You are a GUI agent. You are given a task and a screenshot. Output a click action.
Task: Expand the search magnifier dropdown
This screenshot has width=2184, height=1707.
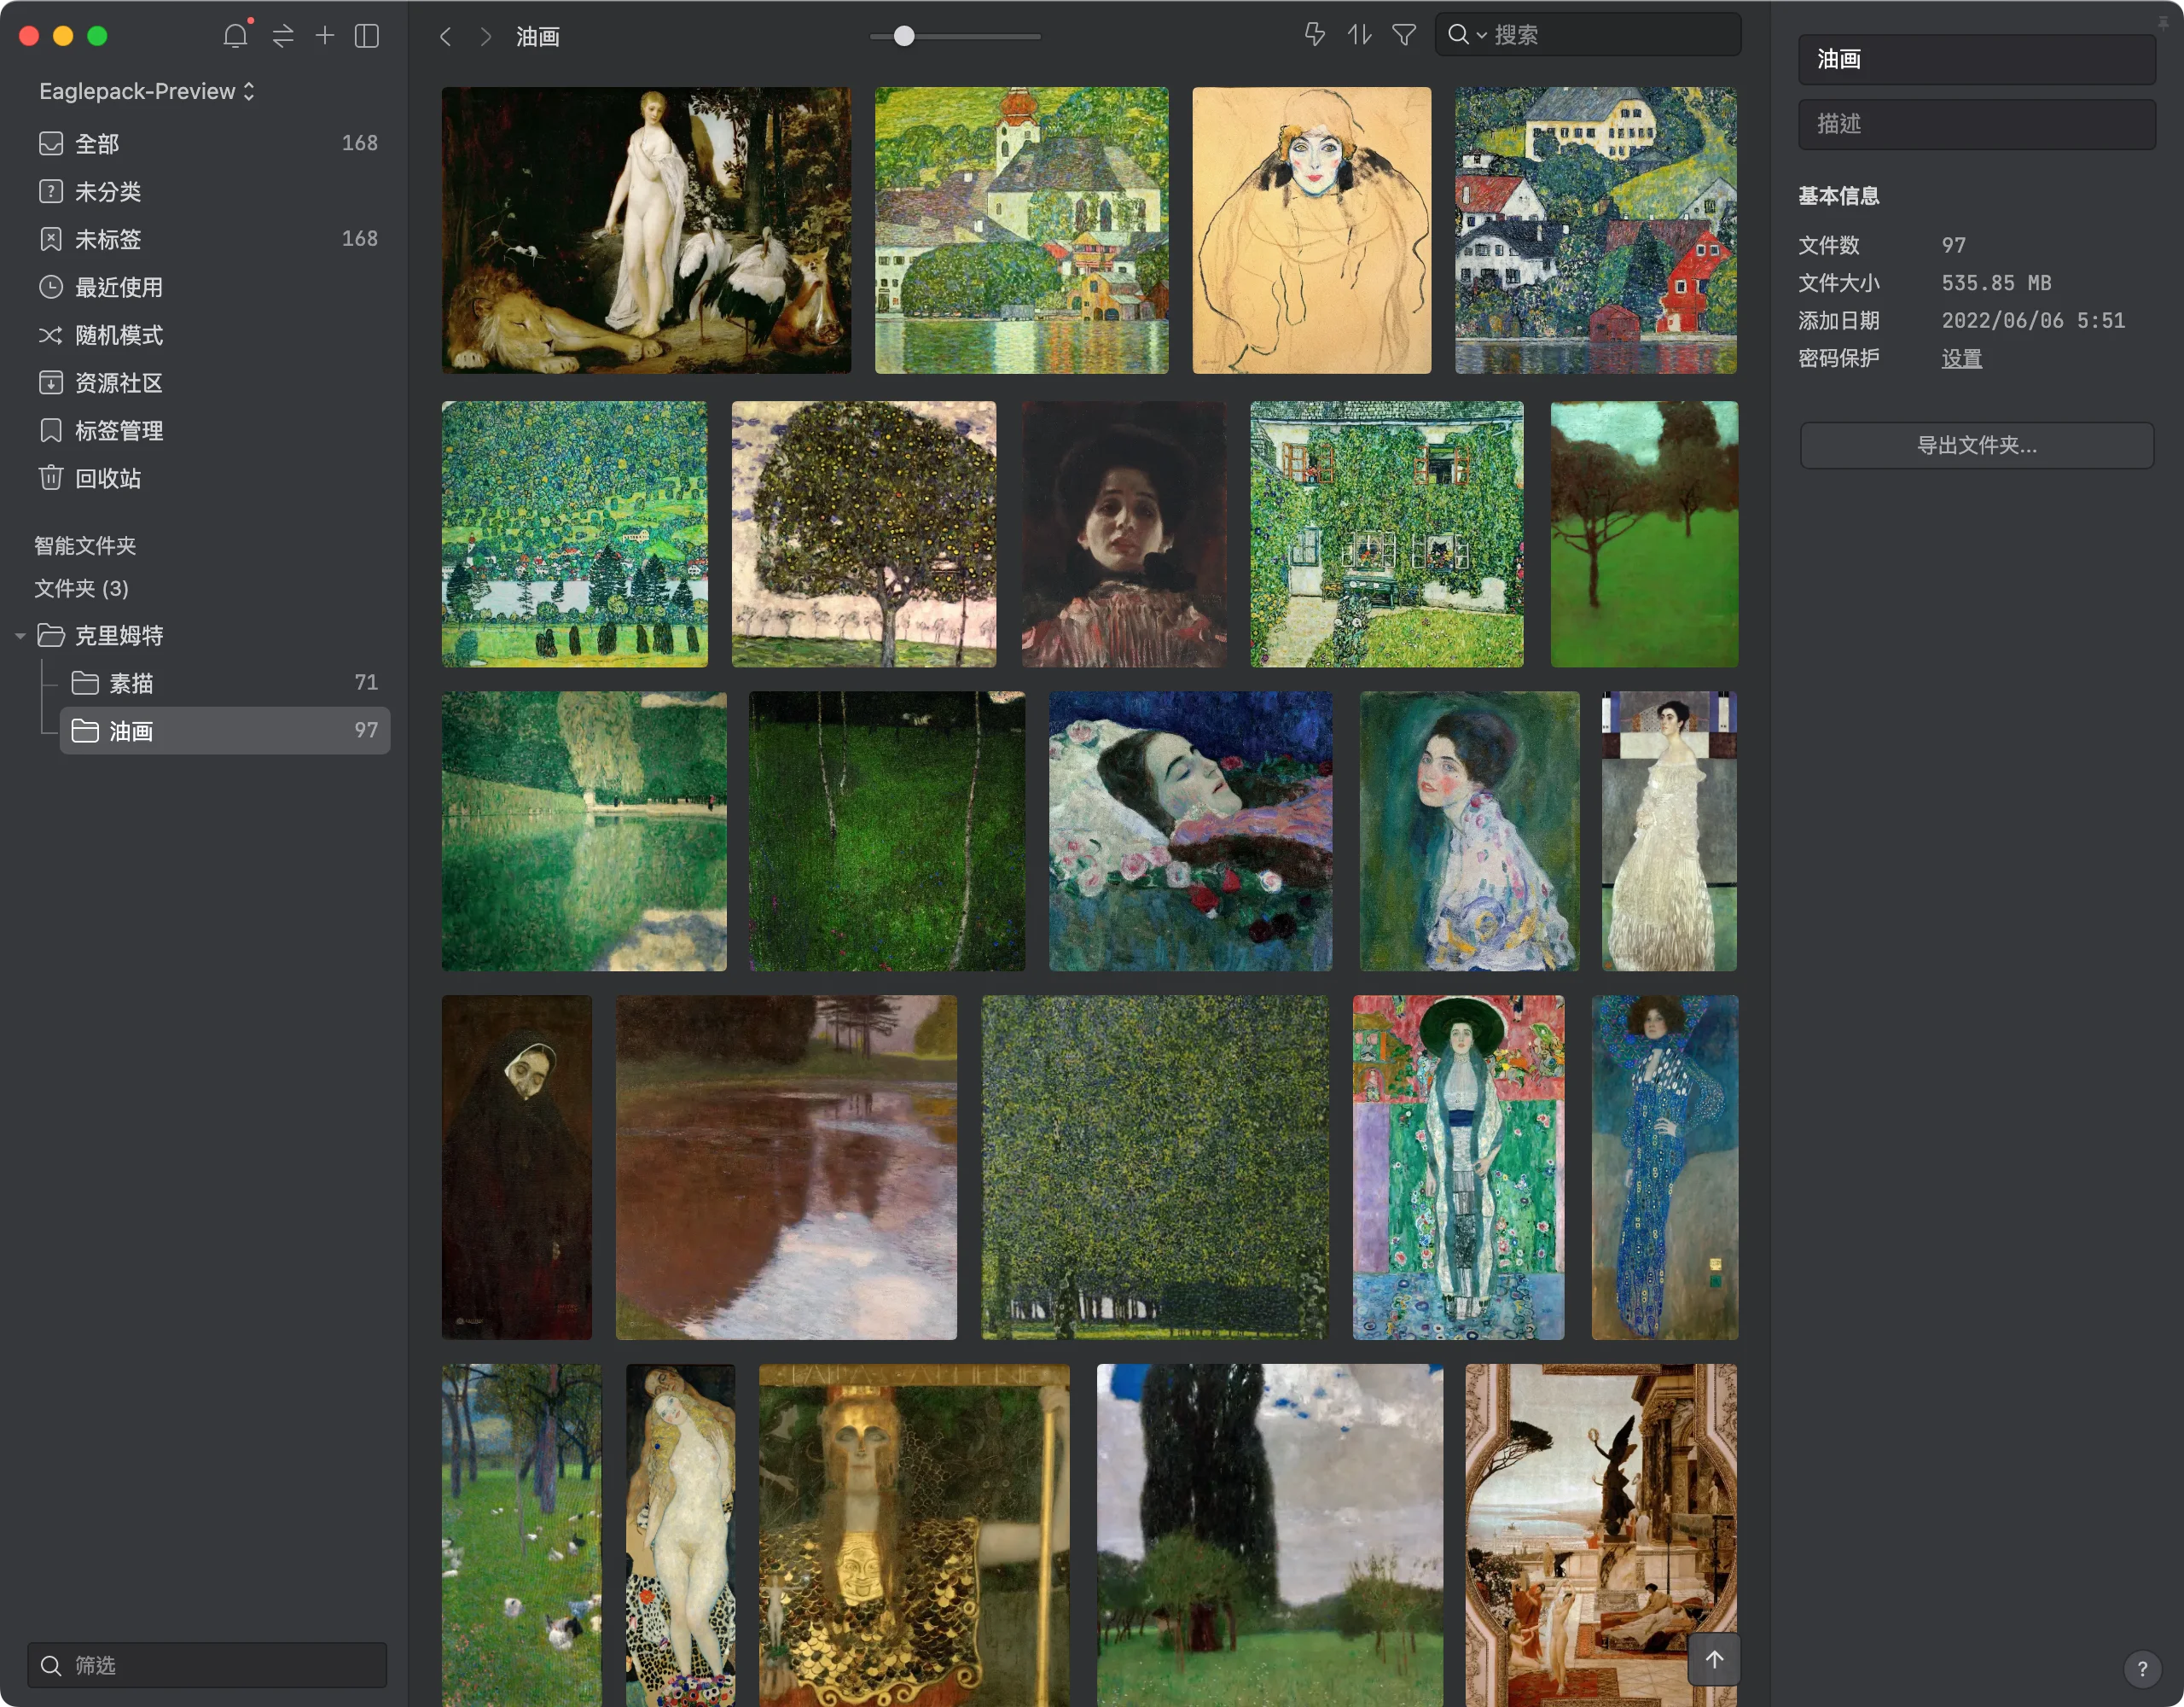1466,35
